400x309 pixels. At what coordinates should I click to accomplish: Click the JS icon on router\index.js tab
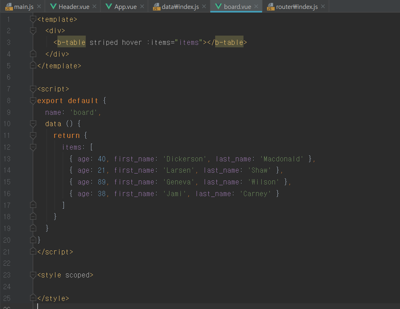tap(271, 6)
